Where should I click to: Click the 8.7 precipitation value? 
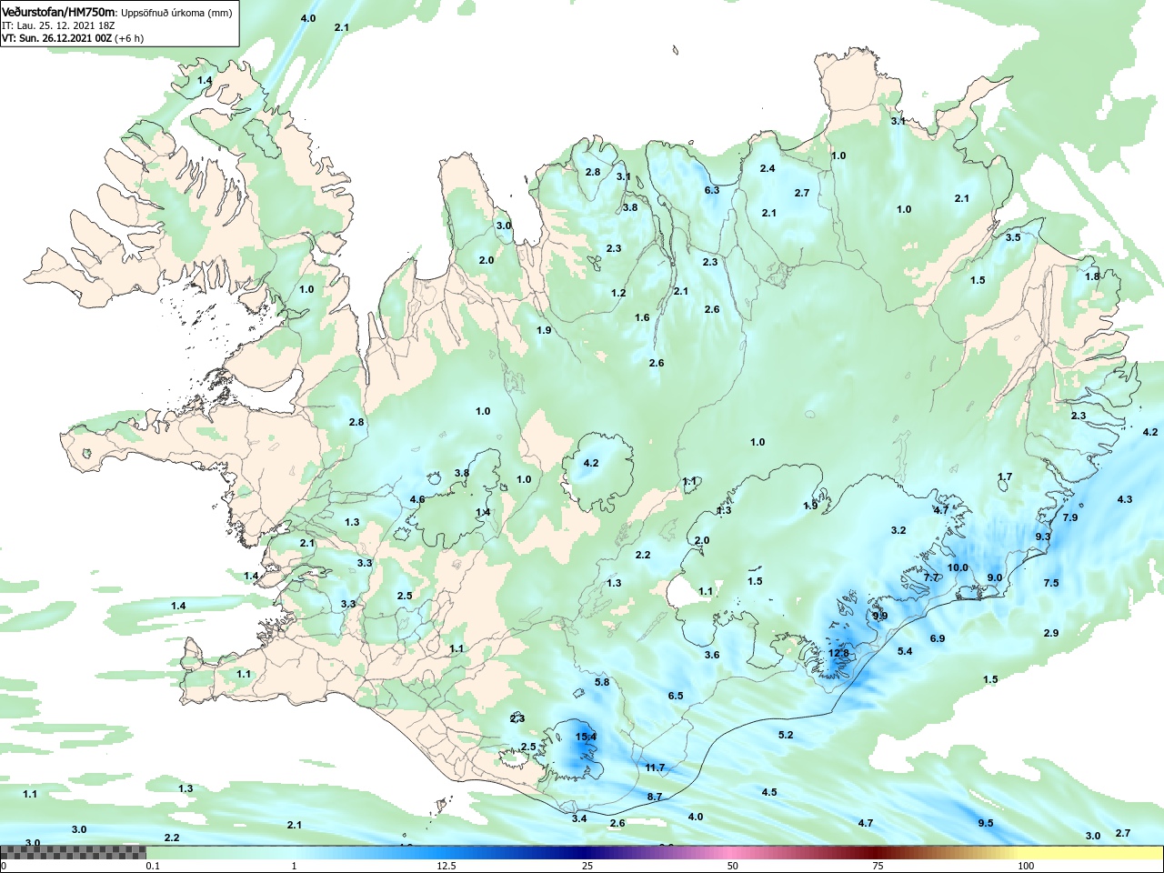655,797
